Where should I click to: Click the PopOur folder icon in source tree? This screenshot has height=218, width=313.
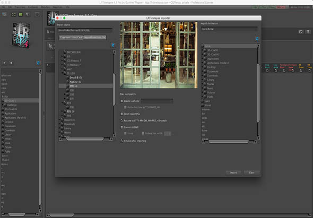pos(67,82)
